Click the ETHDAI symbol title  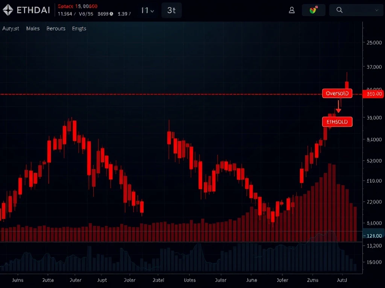pos(33,10)
